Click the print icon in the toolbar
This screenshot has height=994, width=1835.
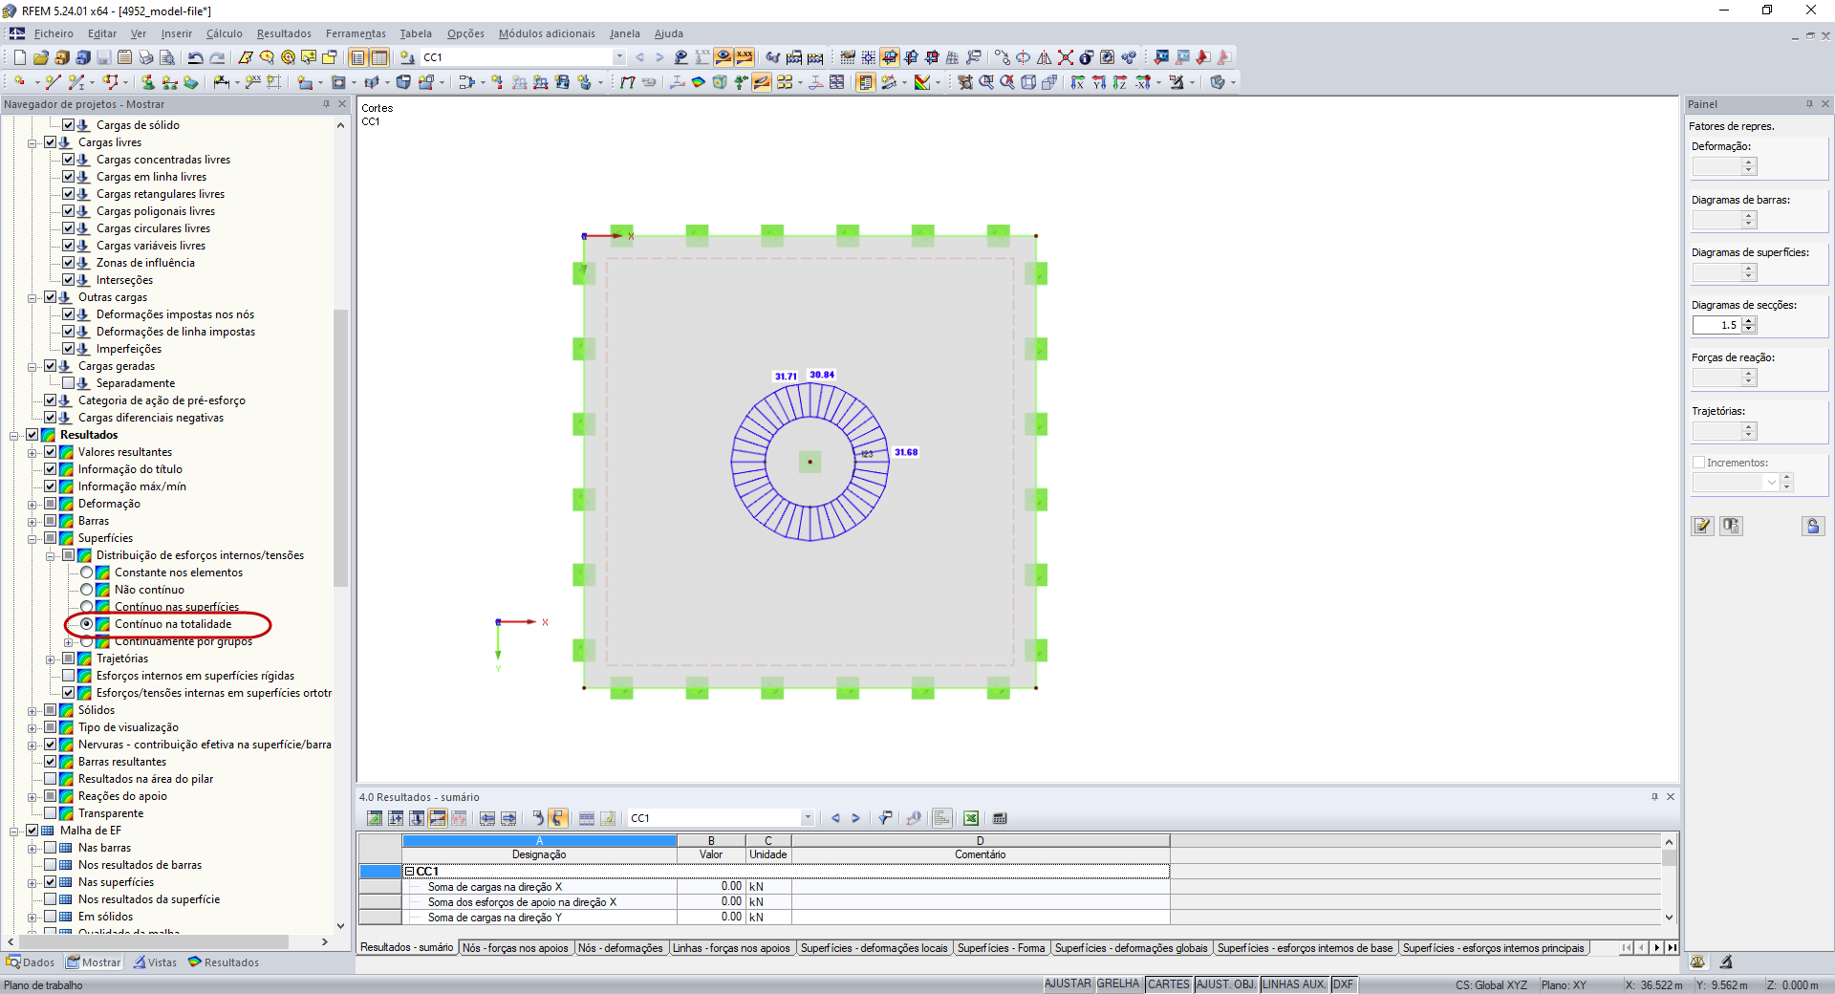pyautogui.click(x=145, y=57)
